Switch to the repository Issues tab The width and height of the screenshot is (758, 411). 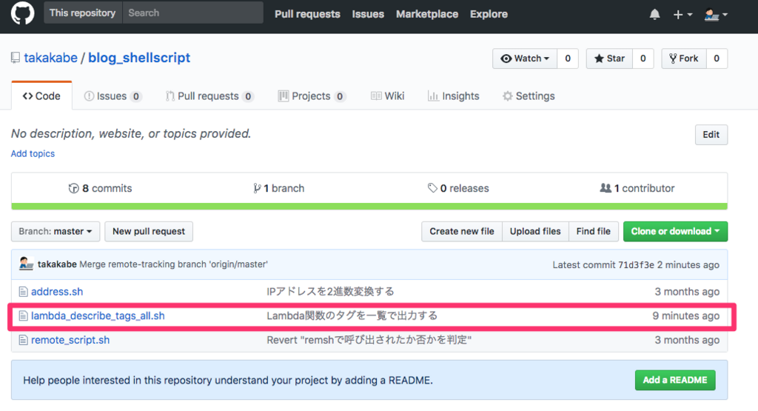click(113, 96)
